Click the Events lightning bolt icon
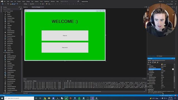The width and height of the screenshot is (178, 100). [155, 62]
